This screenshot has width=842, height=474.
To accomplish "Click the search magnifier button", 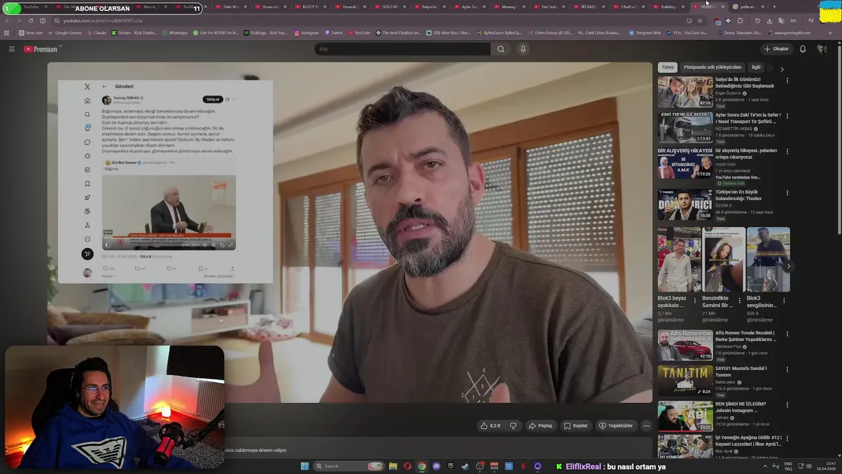I will tap(501, 49).
